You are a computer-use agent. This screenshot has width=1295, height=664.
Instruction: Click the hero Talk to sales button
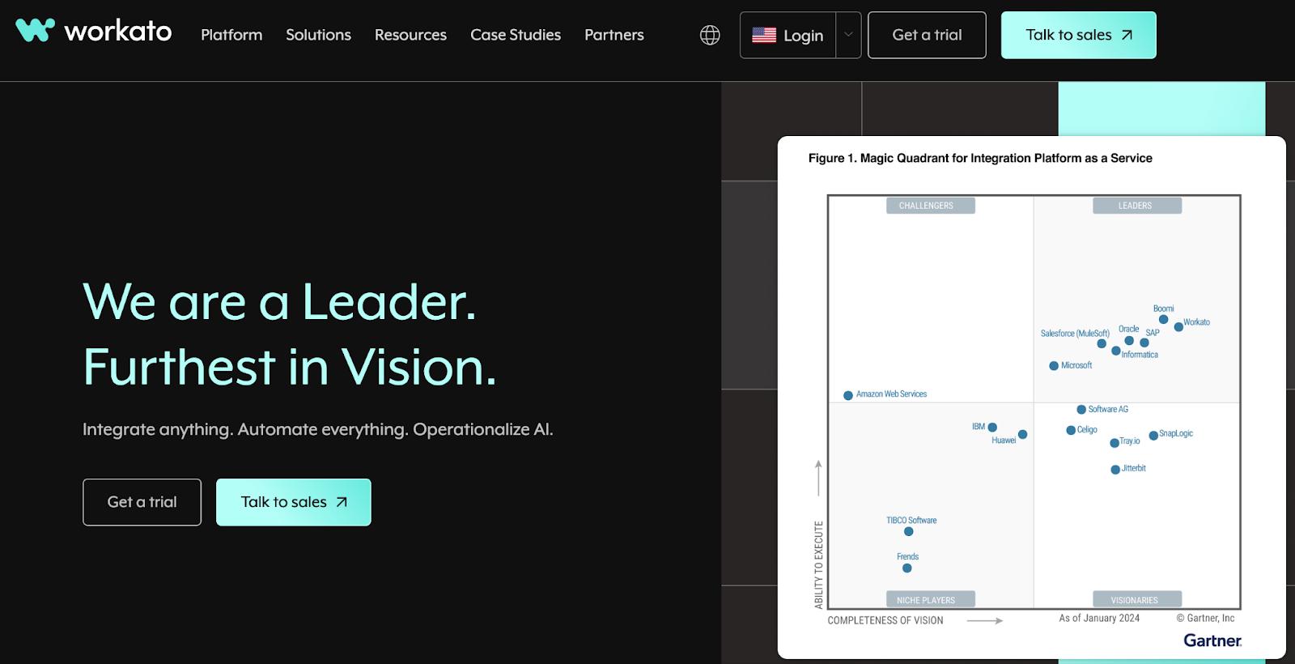(293, 502)
